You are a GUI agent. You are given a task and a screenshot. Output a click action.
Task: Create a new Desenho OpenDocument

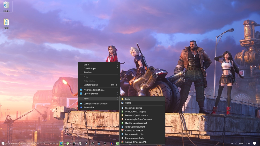pos(142,115)
